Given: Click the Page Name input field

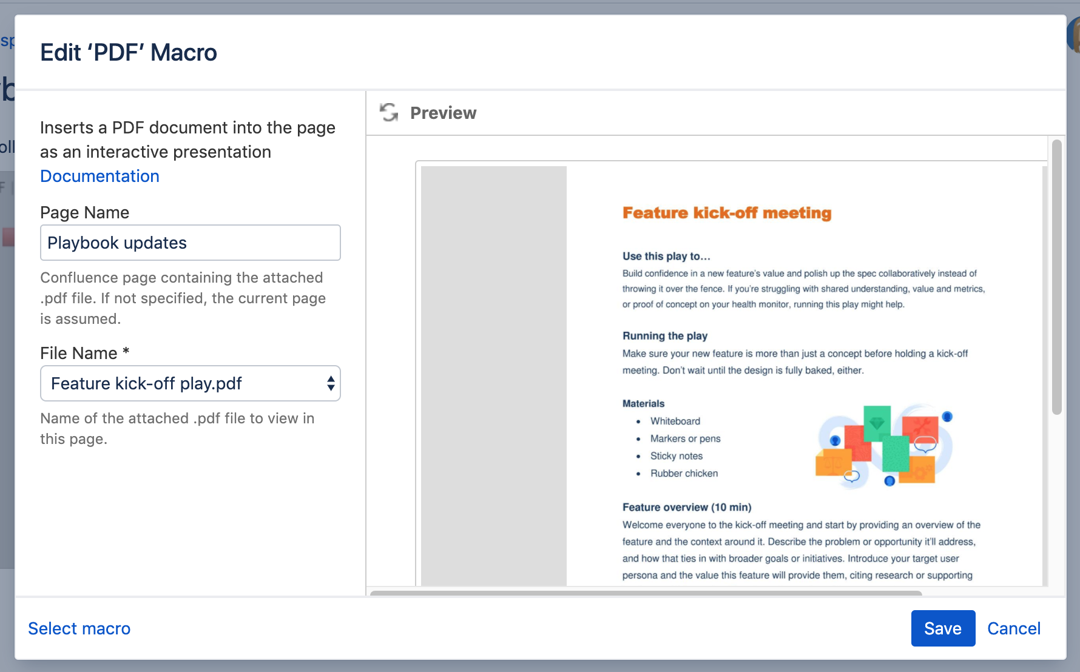Looking at the screenshot, I should point(191,243).
